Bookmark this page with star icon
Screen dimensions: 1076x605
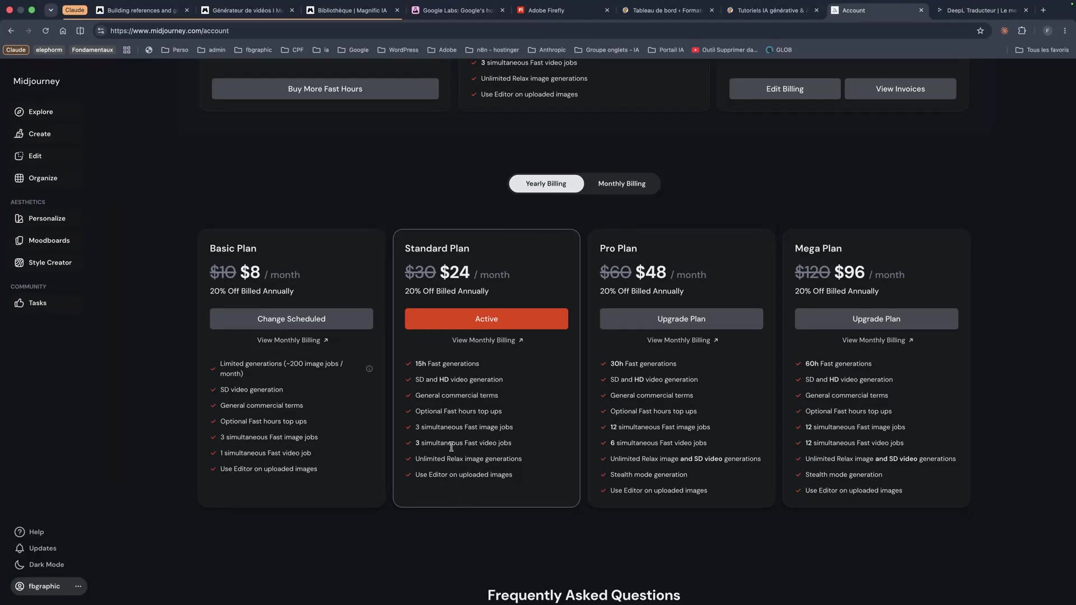pos(980,31)
